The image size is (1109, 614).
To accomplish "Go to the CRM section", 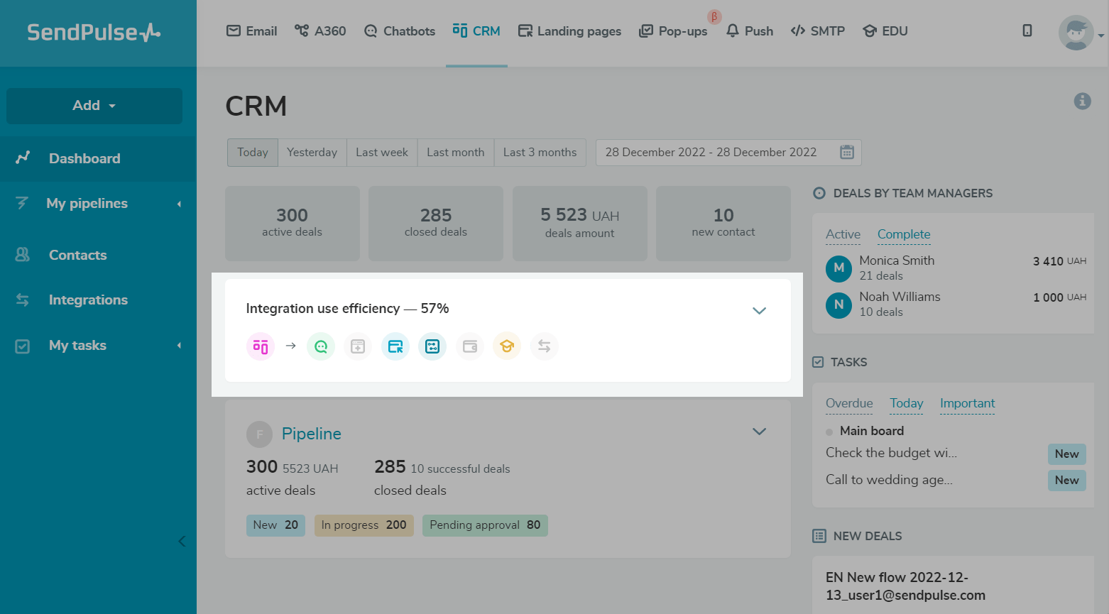I will [x=476, y=31].
